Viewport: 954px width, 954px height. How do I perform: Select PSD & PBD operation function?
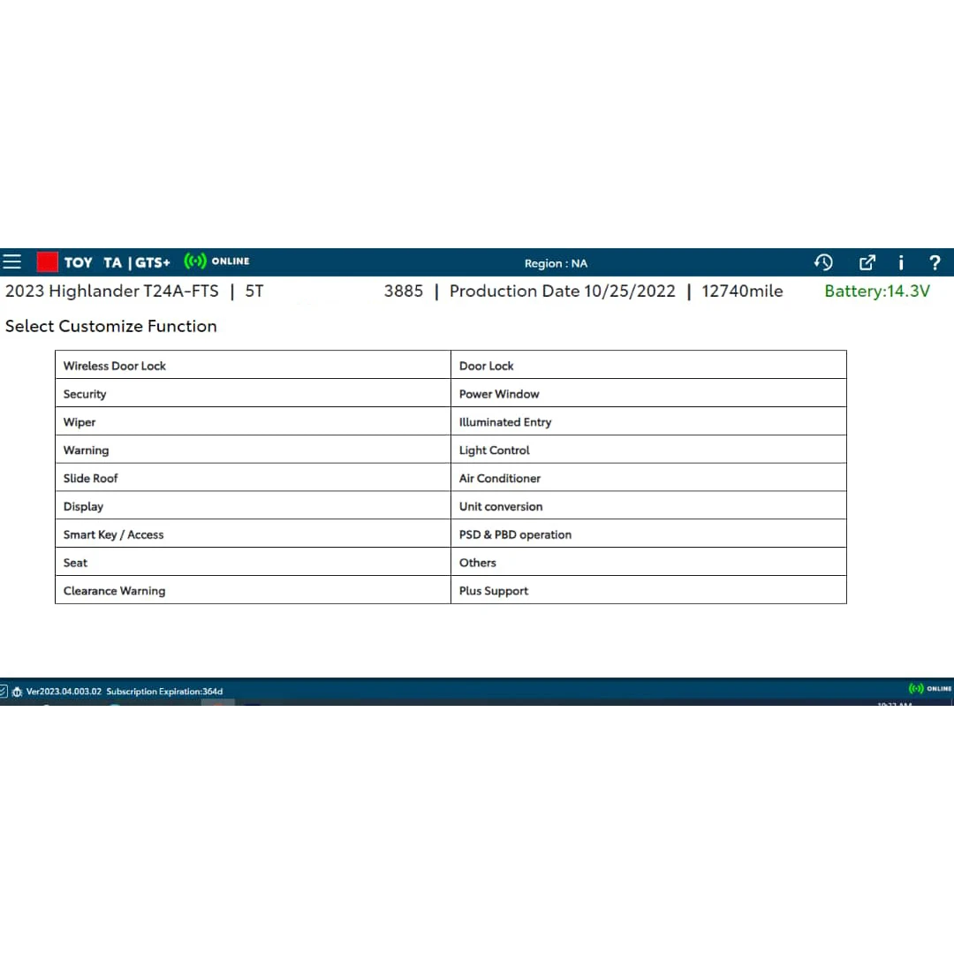pyautogui.click(x=648, y=534)
